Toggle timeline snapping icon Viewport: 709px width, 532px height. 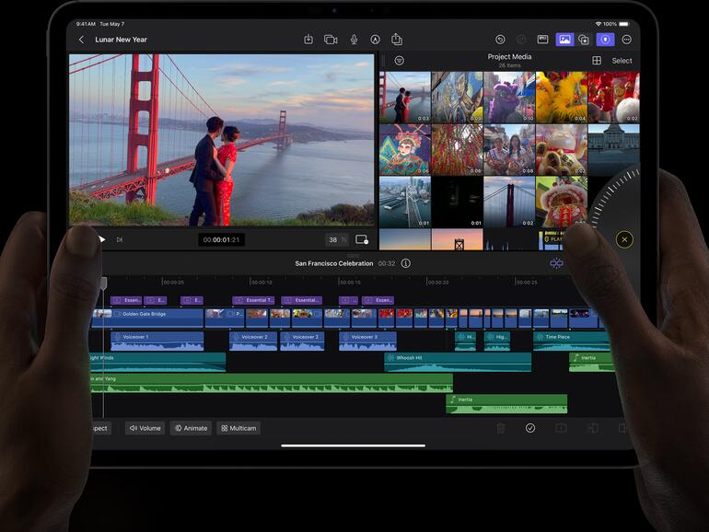coord(556,263)
